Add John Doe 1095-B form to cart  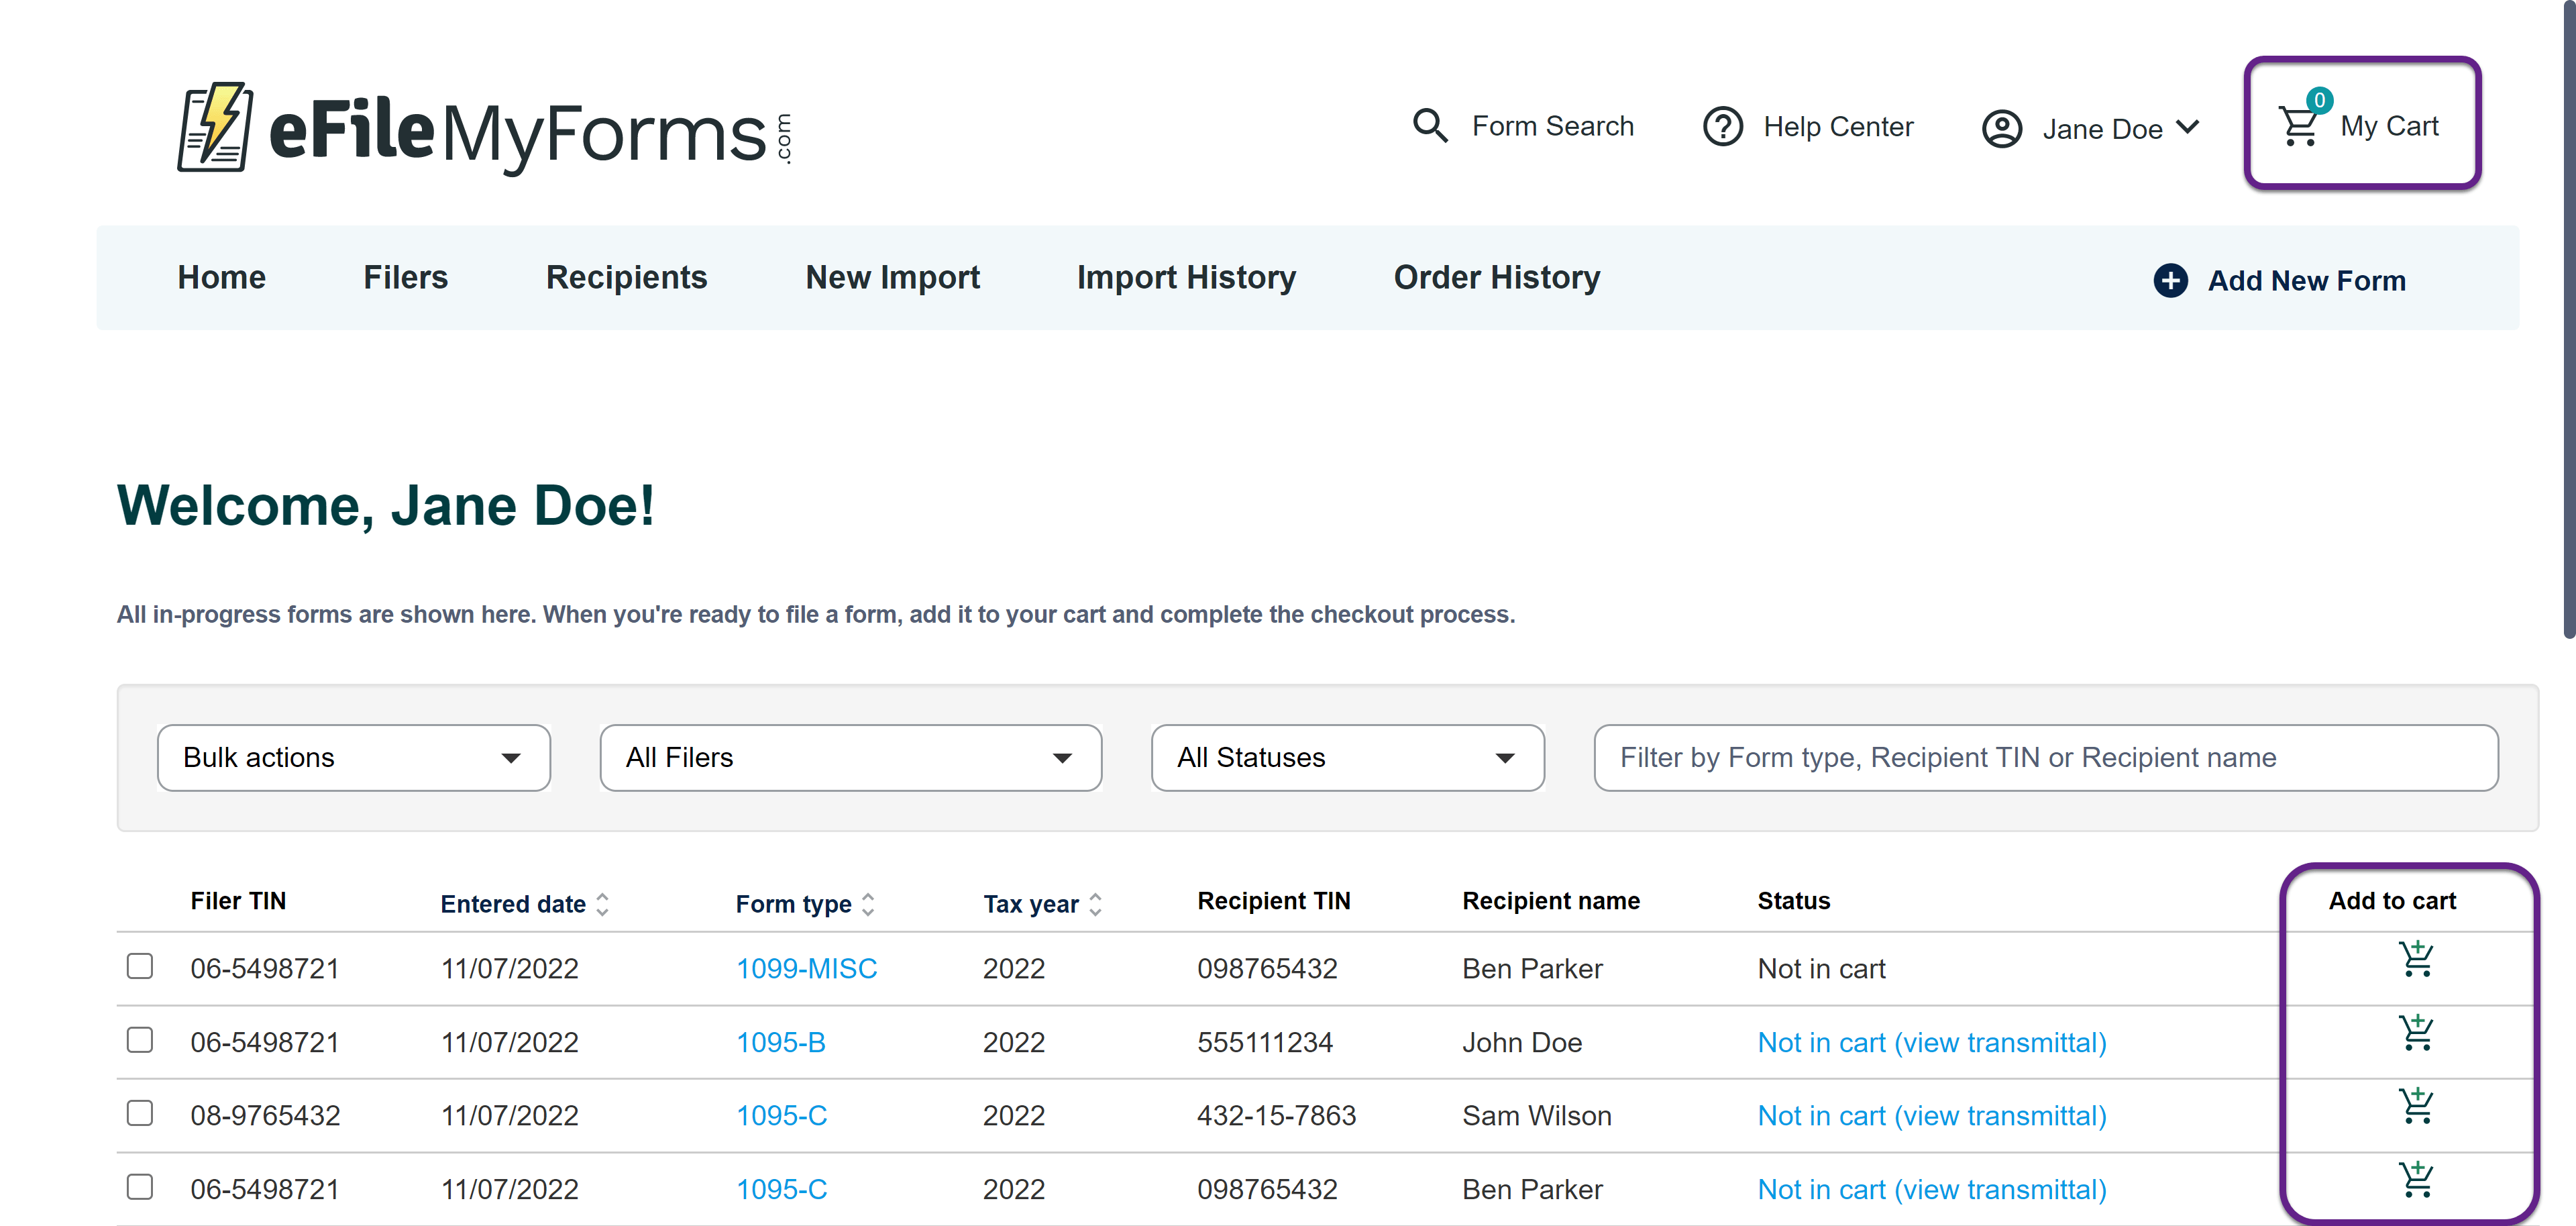click(2416, 1033)
